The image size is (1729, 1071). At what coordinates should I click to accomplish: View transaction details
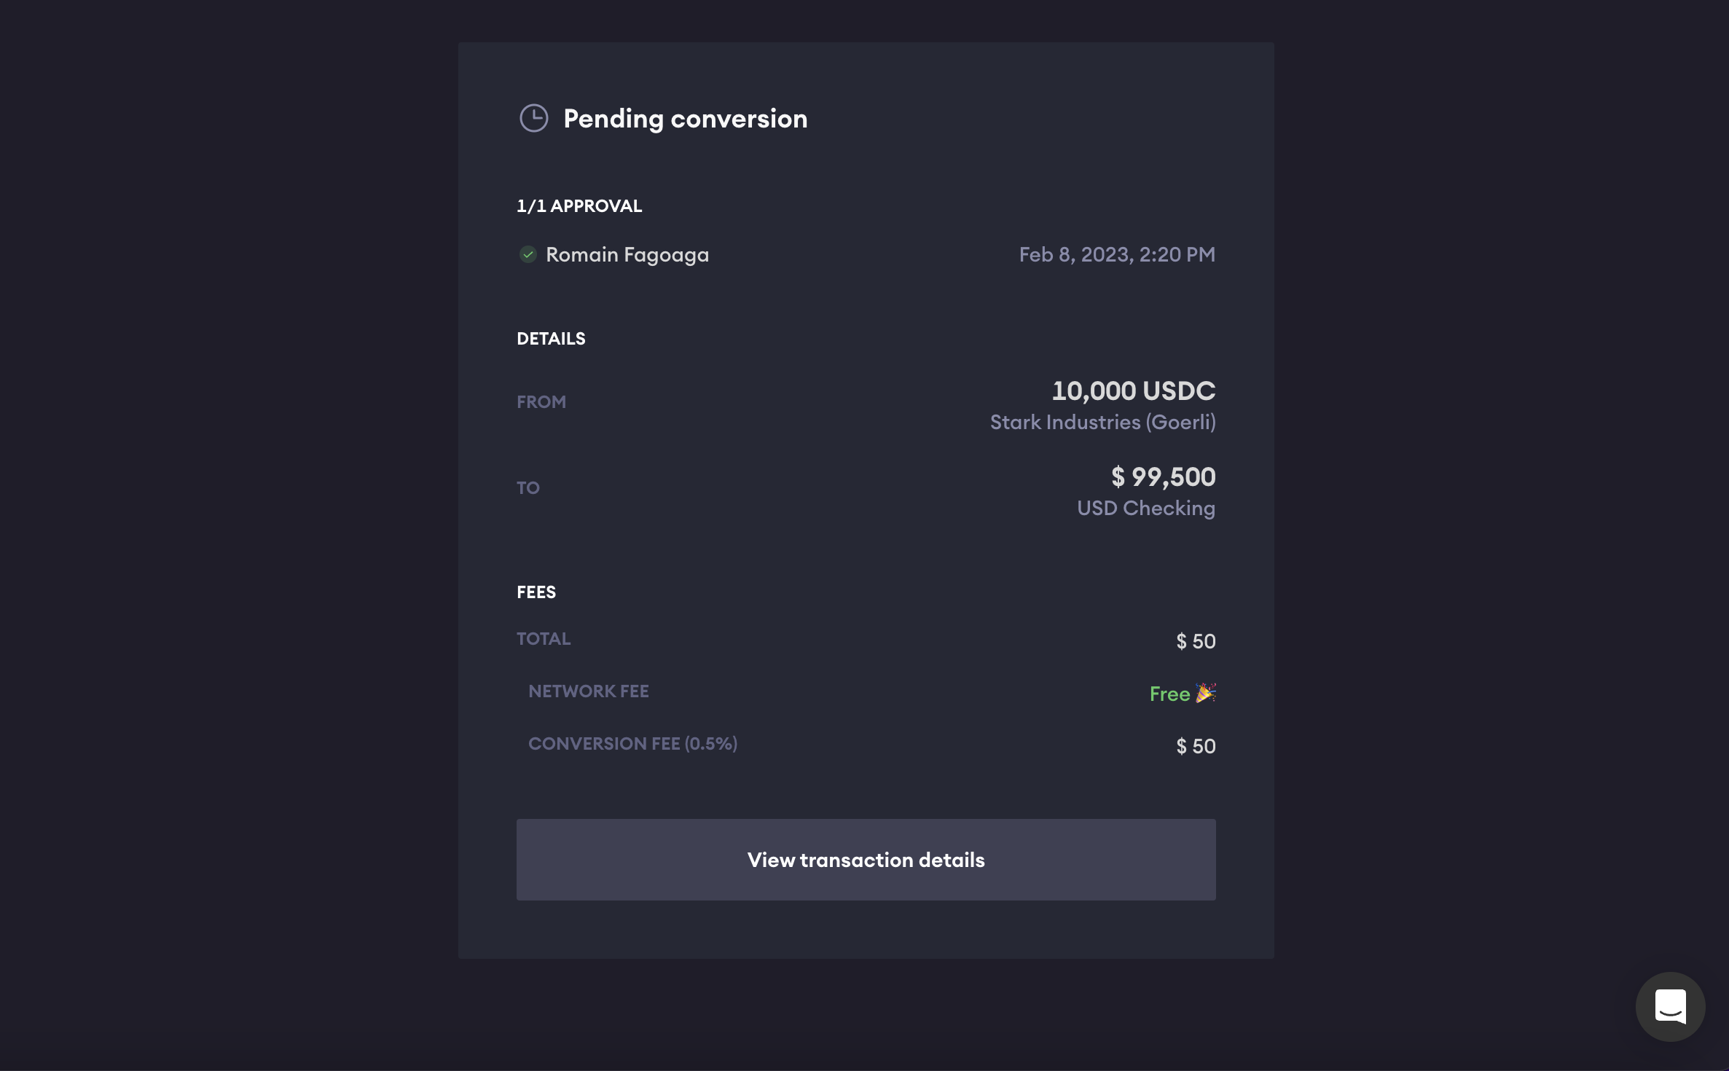coord(866,860)
